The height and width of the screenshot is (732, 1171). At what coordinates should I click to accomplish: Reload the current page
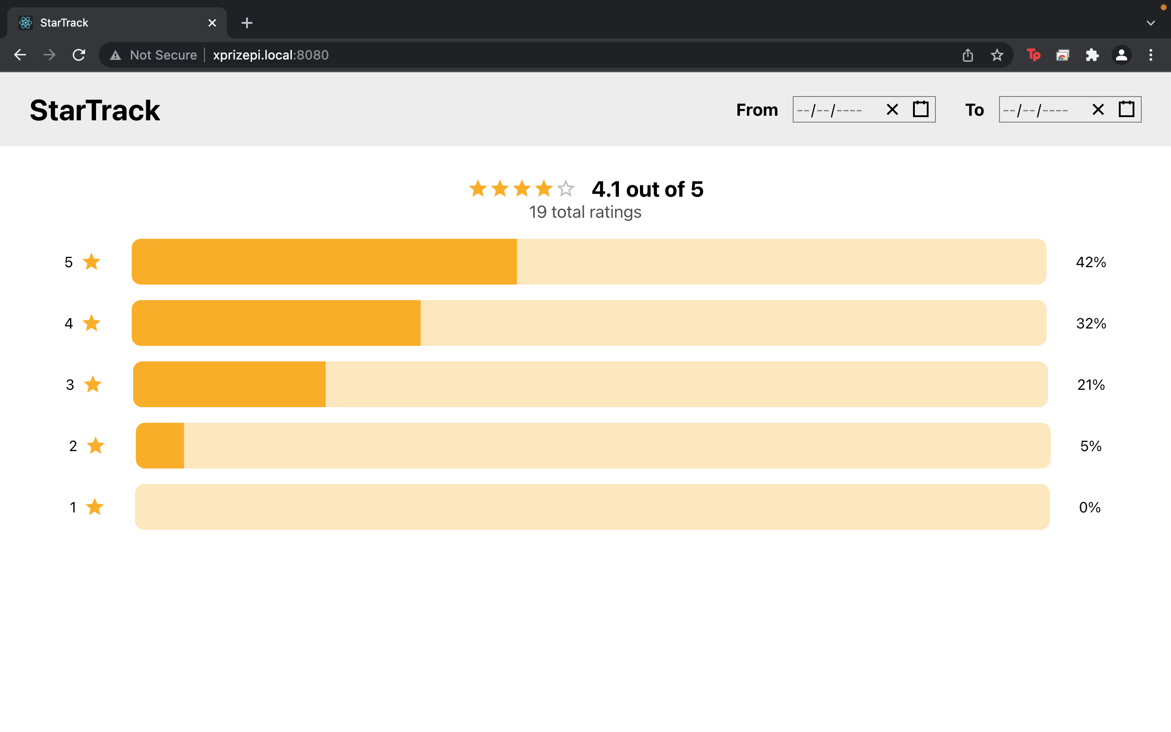[79, 55]
